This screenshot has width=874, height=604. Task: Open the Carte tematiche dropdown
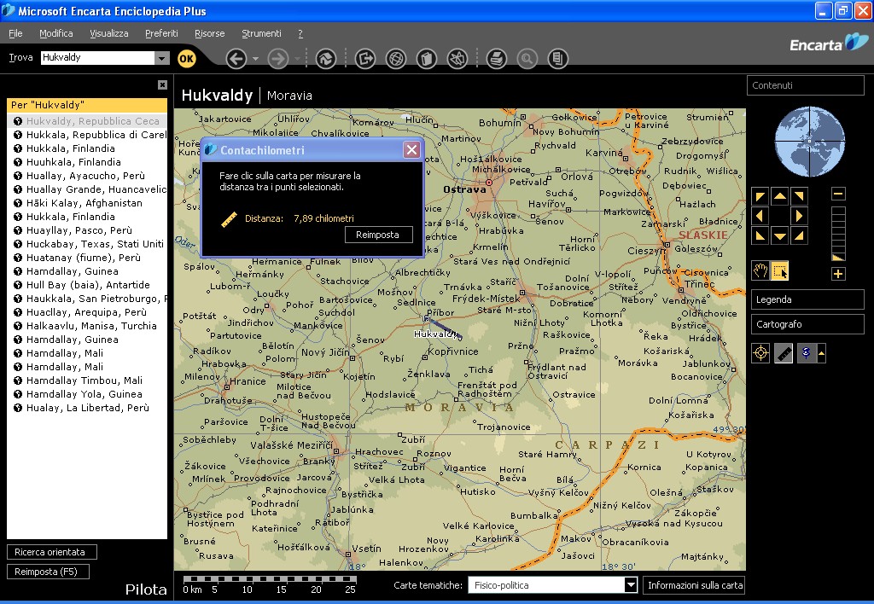click(631, 585)
